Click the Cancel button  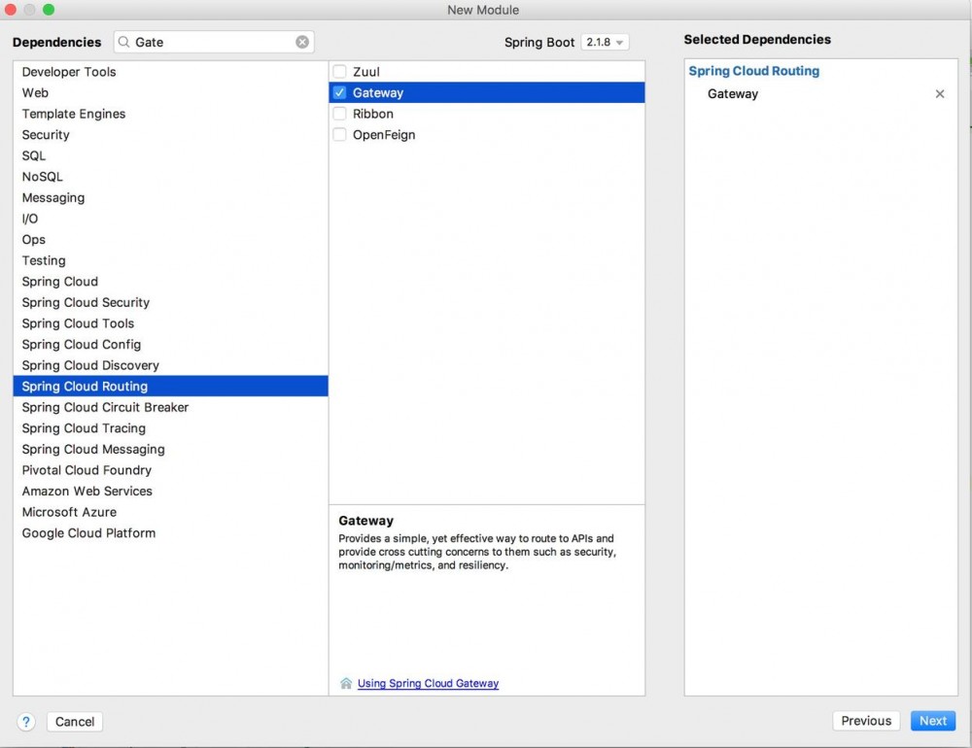pos(75,722)
